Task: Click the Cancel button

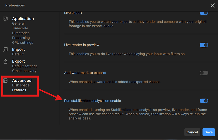Action: tap(192, 132)
